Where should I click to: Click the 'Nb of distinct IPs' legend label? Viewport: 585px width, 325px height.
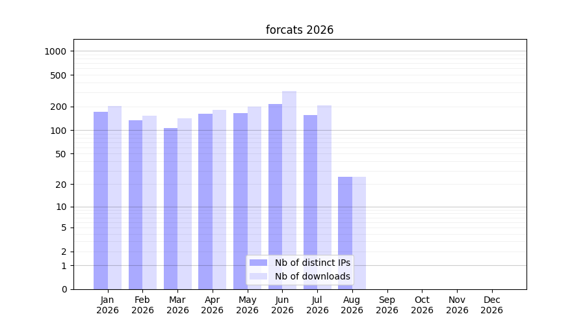point(312,263)
